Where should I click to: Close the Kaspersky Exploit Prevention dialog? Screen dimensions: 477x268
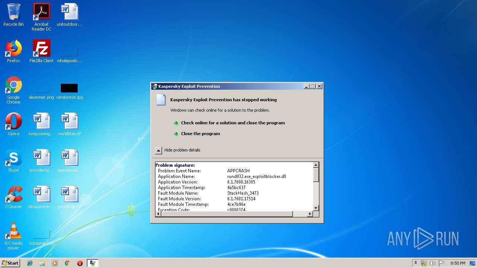pyautogui.click(x=319, y=86)
